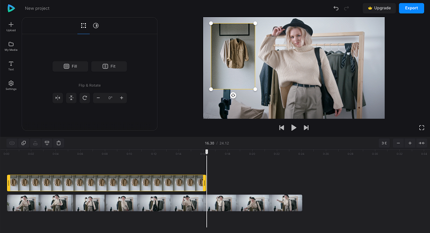Open My Media folder

tap(11, 47)
